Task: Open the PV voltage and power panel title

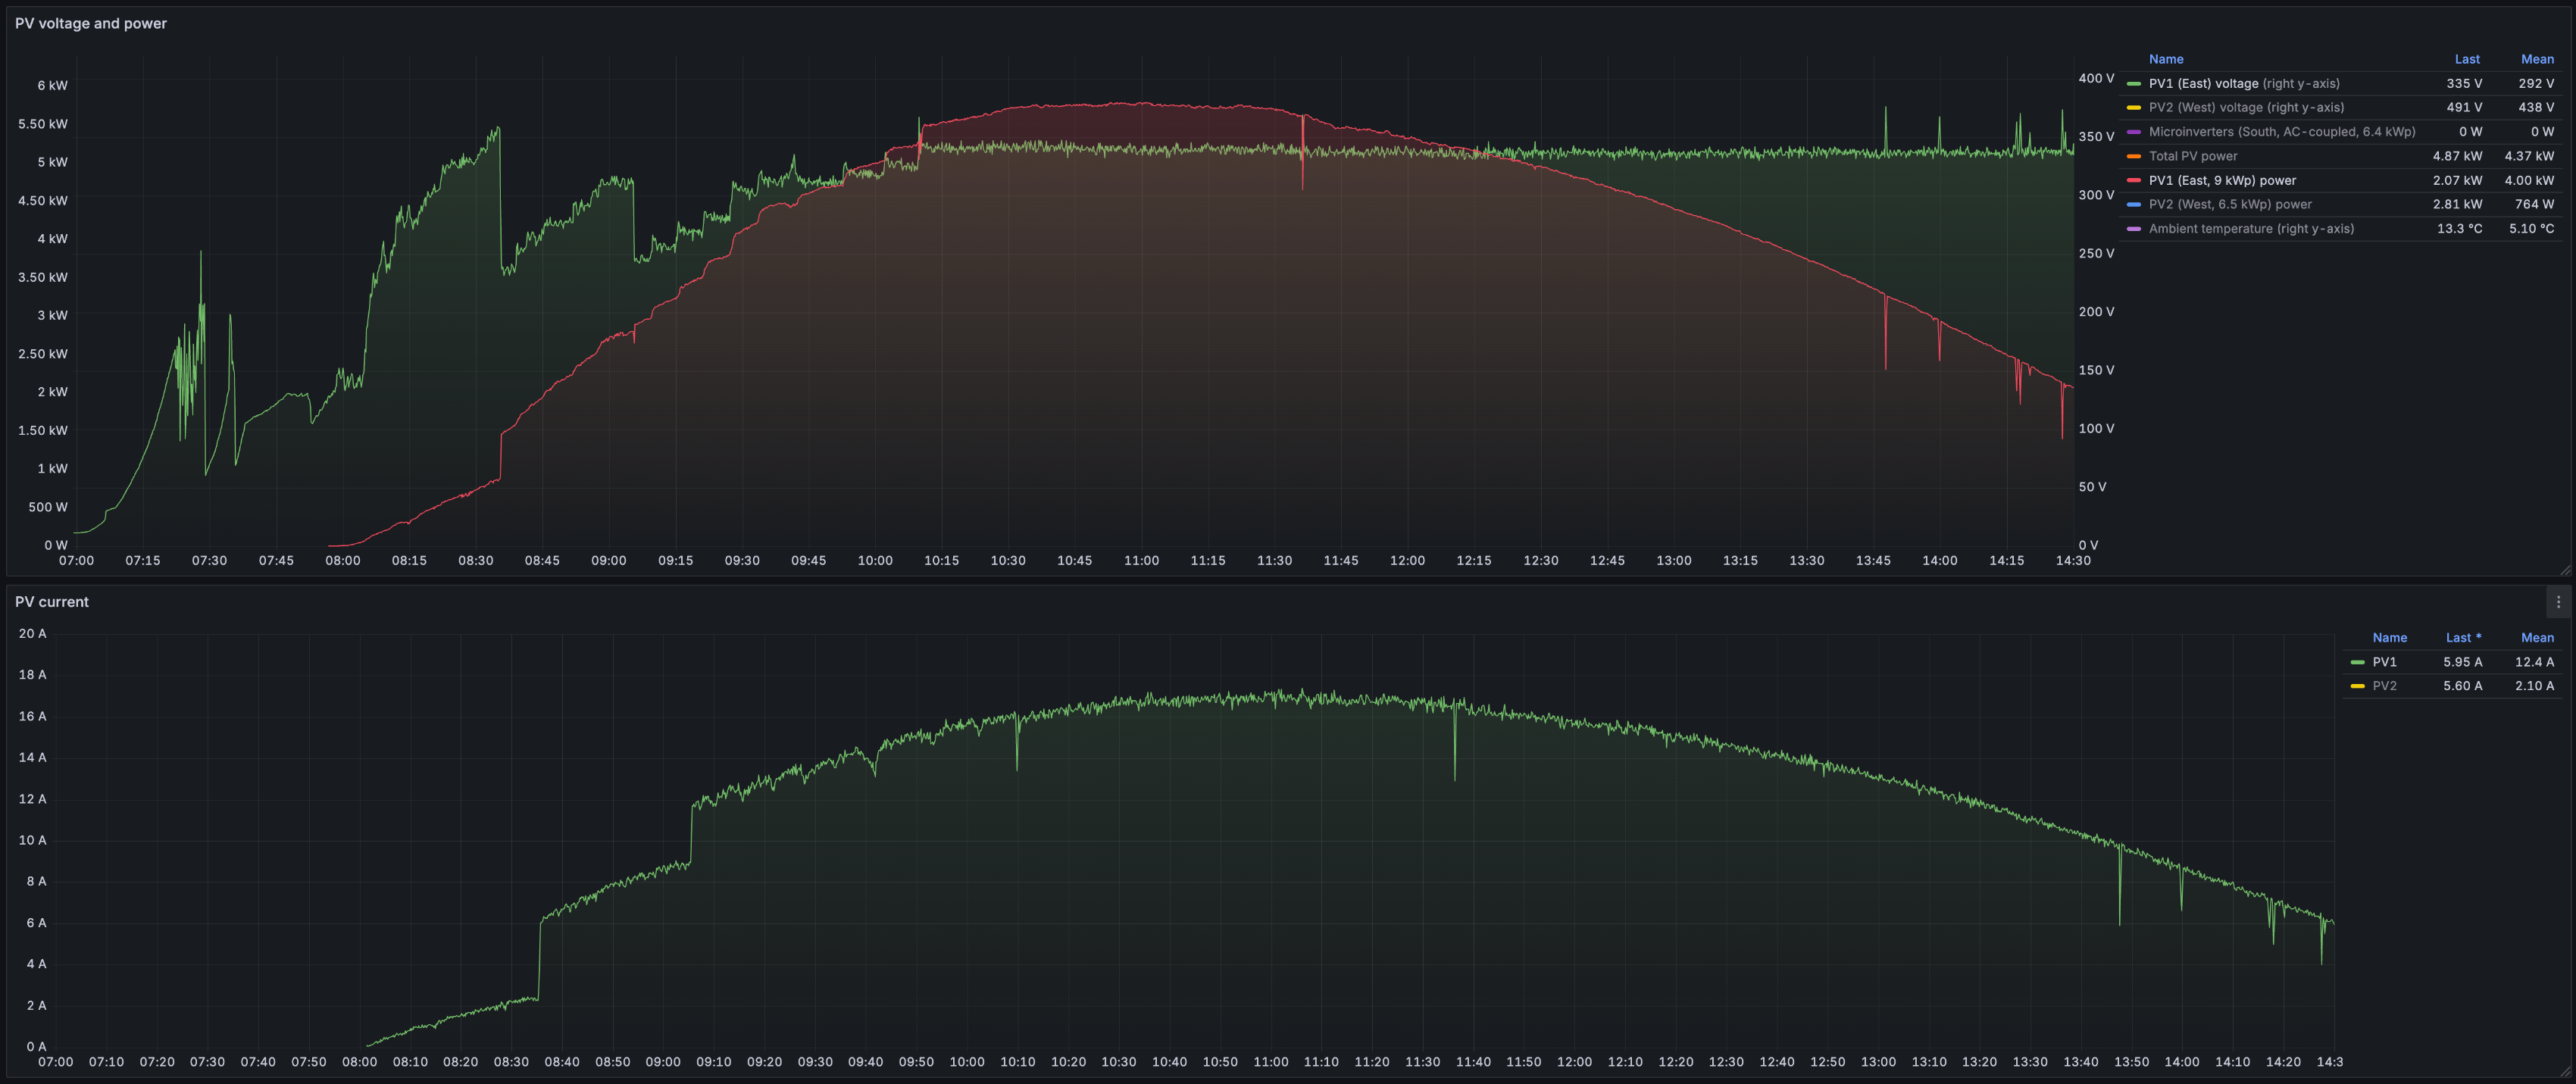Action: (x=91, y=23)
